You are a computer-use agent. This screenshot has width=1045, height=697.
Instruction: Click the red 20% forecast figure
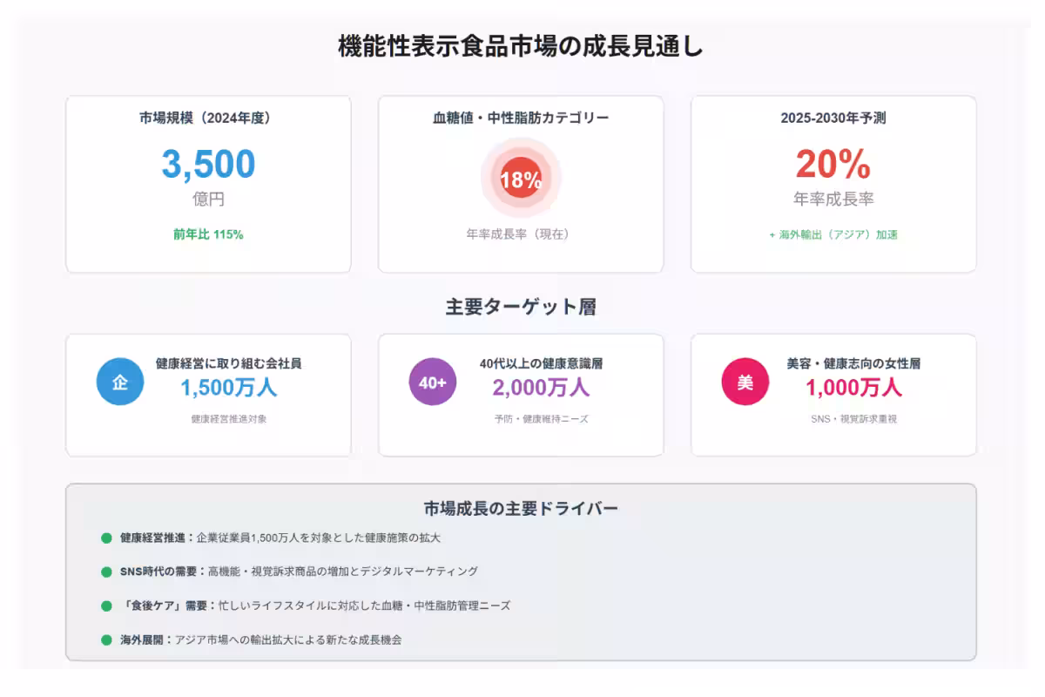833,165
